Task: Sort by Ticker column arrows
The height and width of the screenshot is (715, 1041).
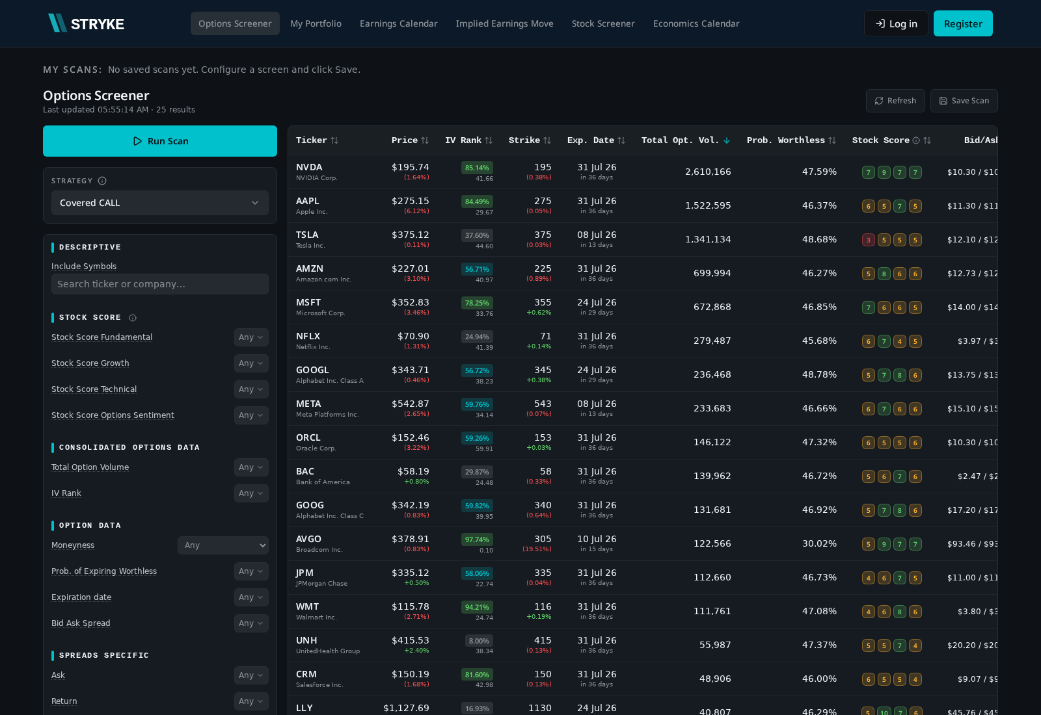Action: (334, 140)
